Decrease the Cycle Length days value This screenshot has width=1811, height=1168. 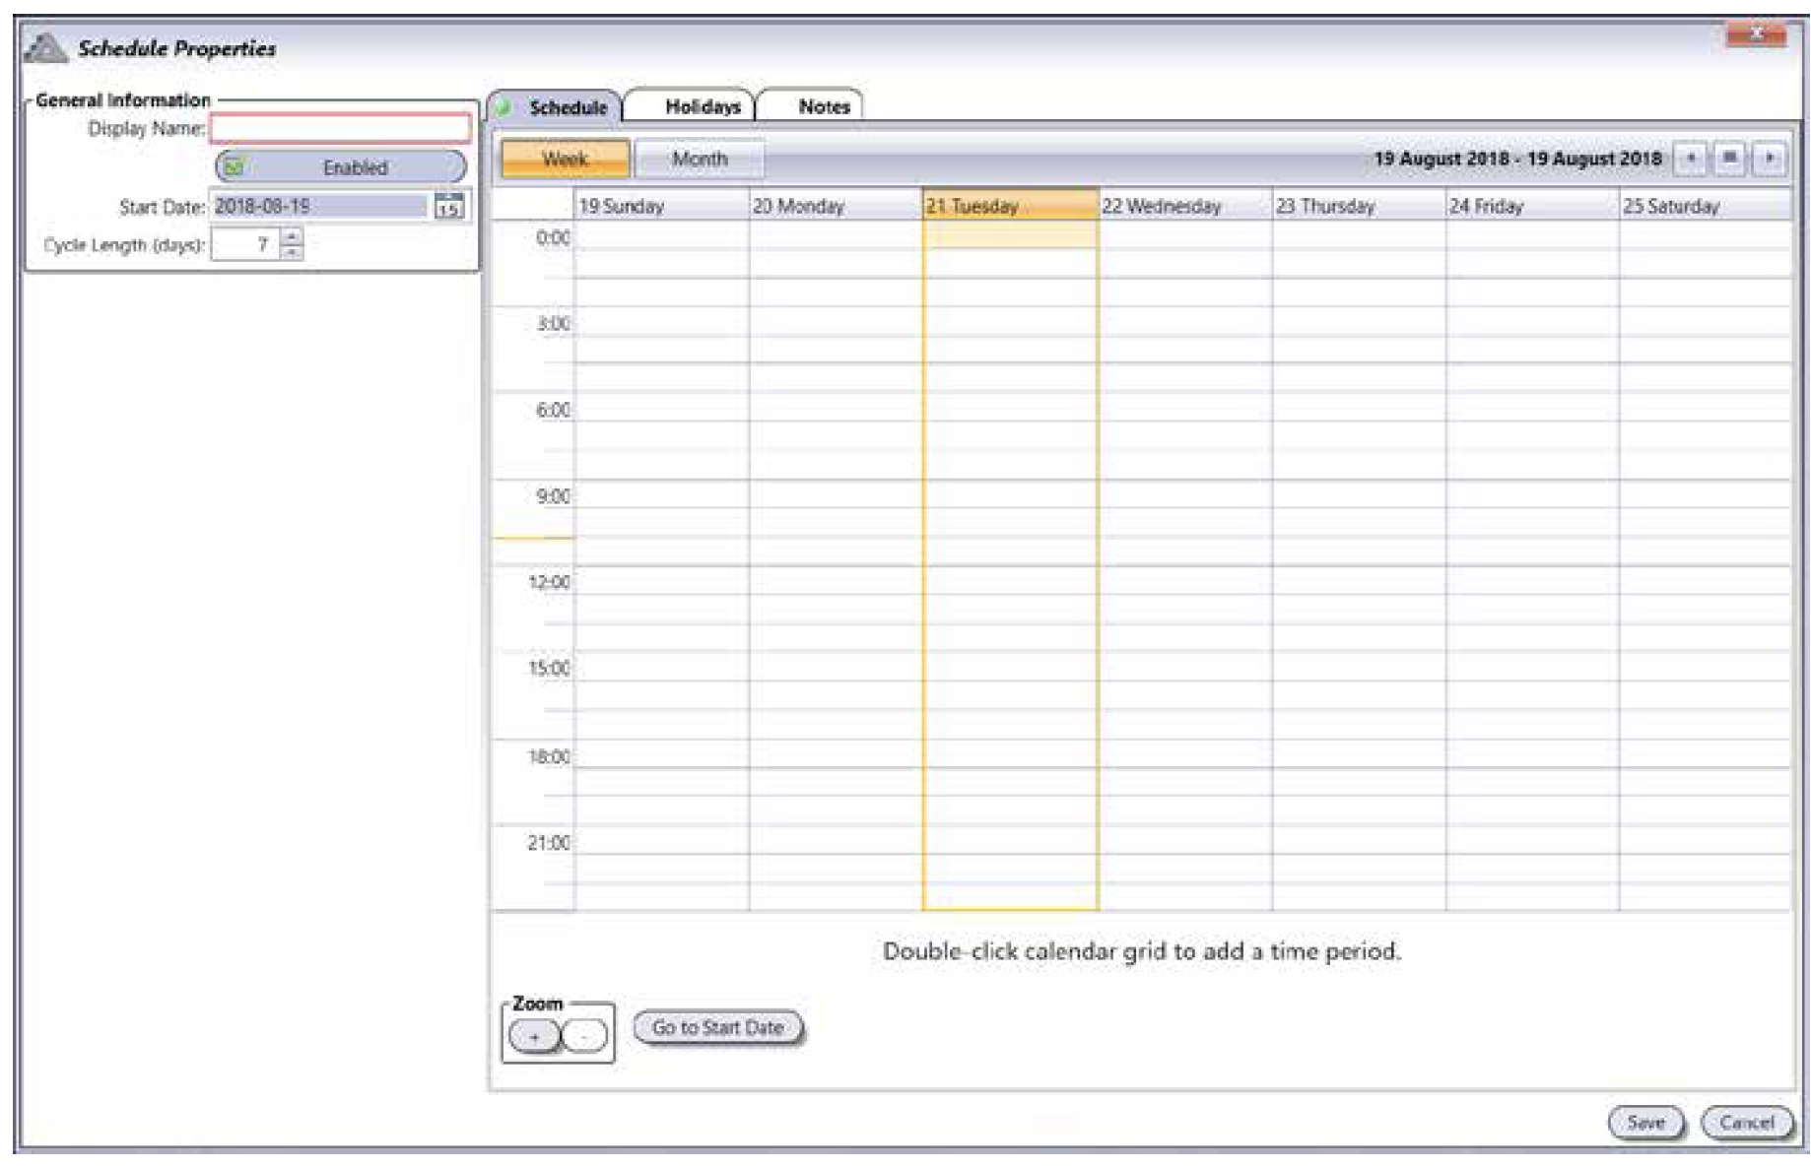point(292,252)
